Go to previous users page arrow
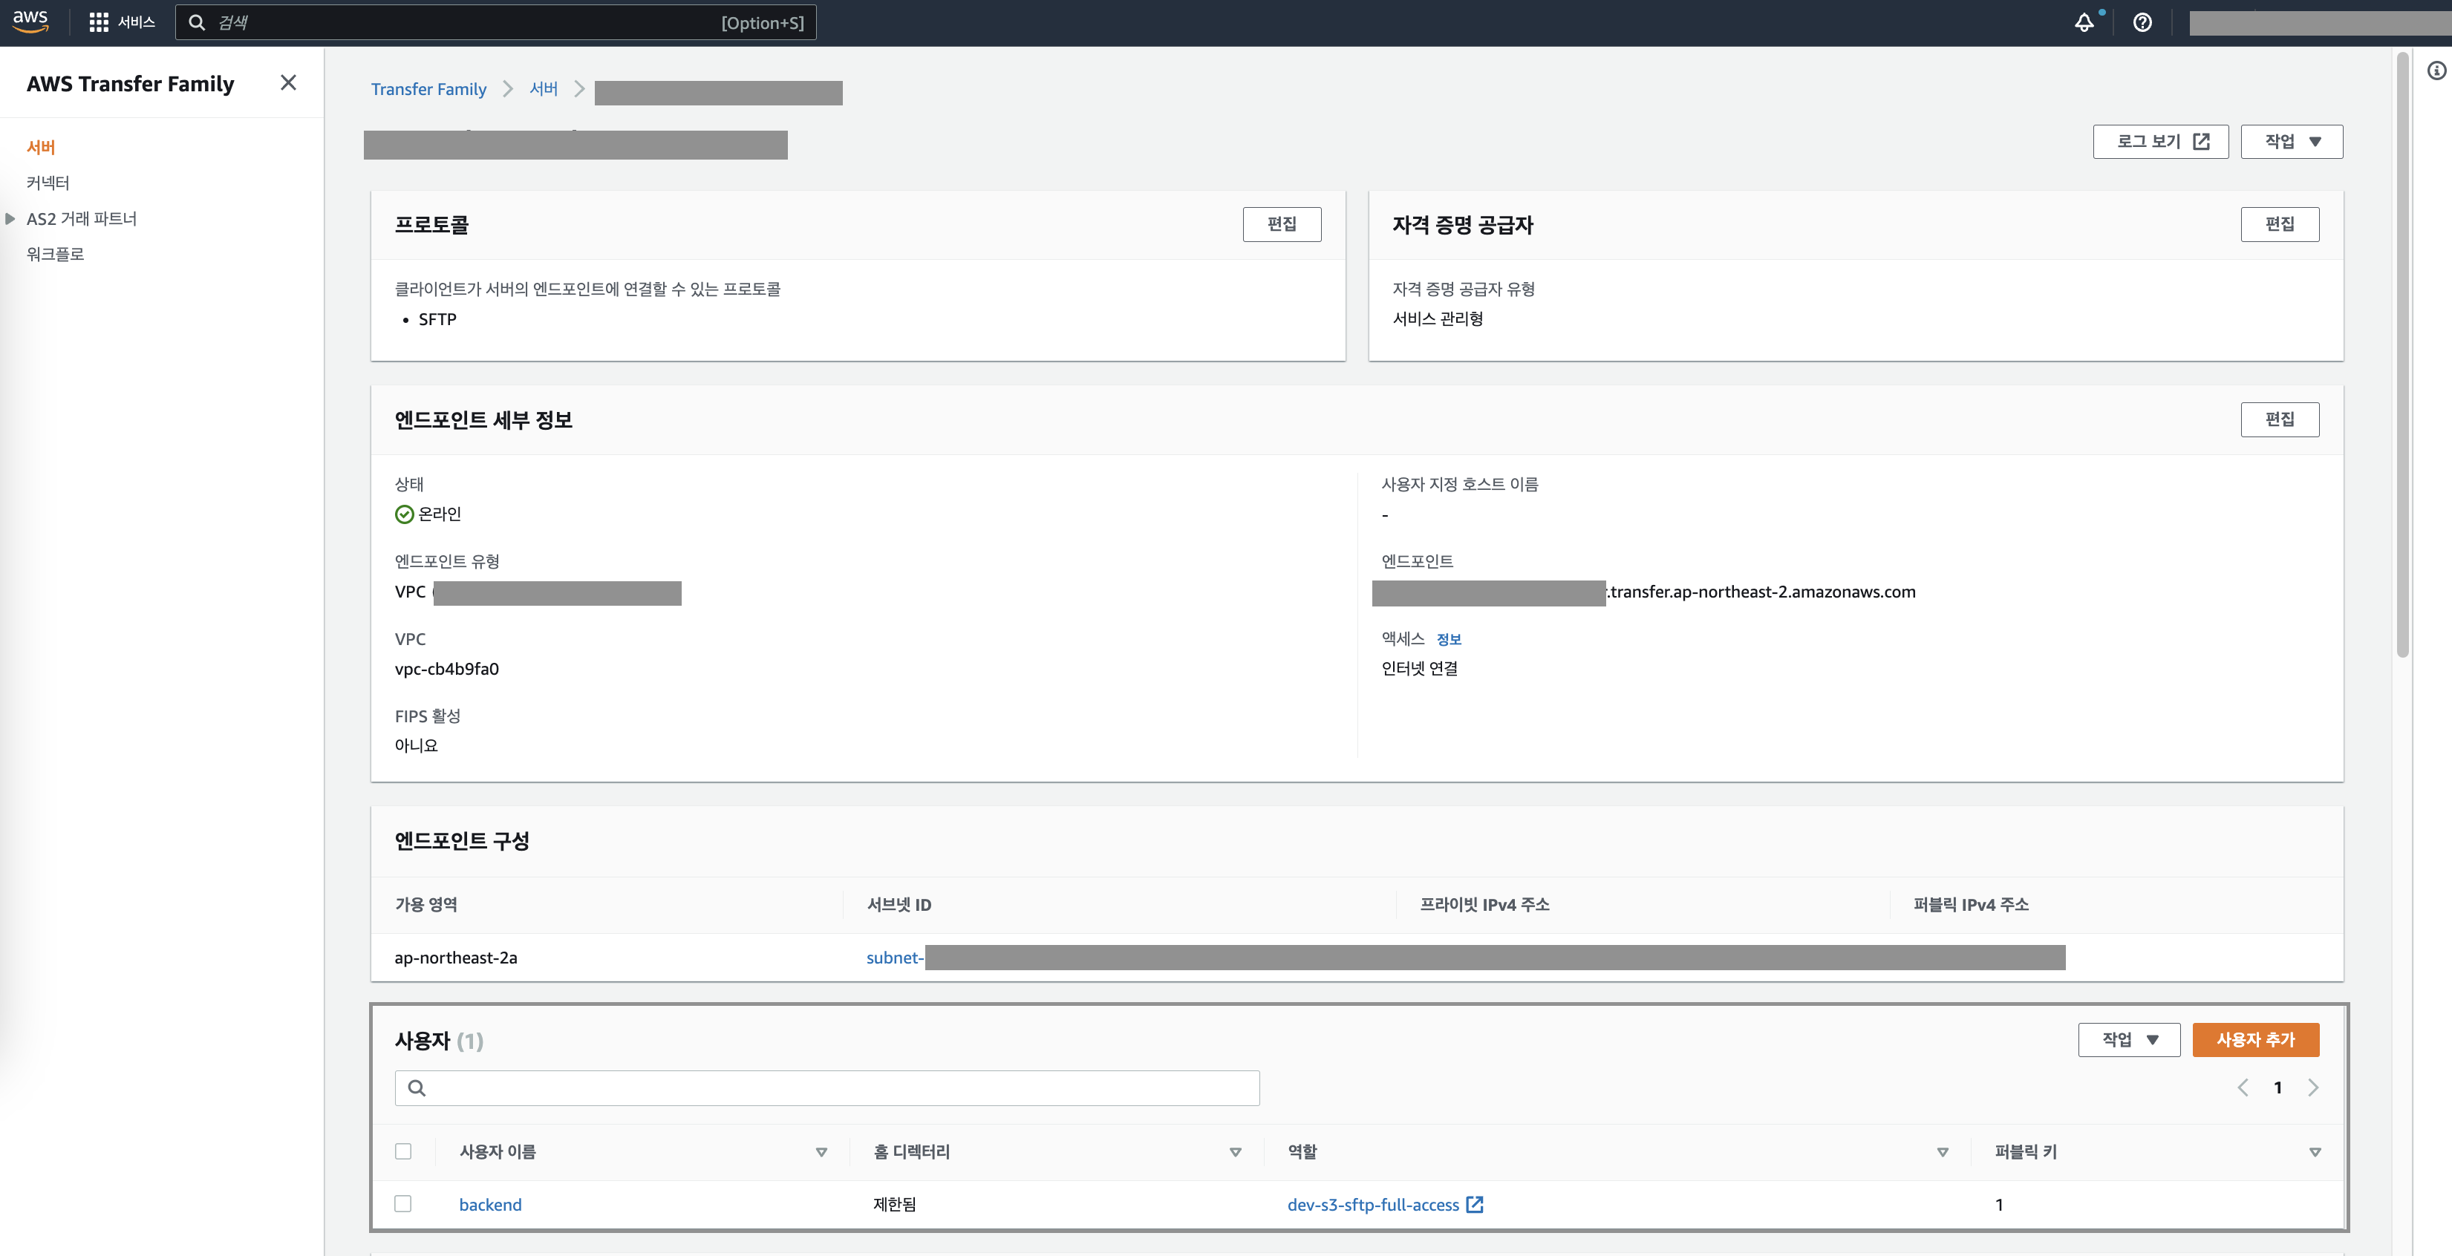This screenshot has height=1256, width=2452. (x=2243, y=1087)
